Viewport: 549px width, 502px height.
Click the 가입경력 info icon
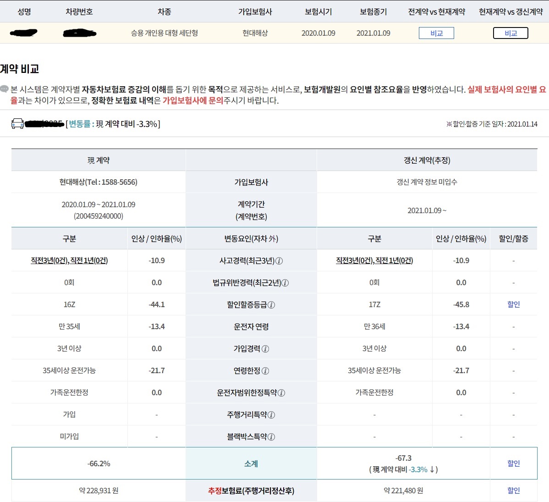(x=265, y=349)
